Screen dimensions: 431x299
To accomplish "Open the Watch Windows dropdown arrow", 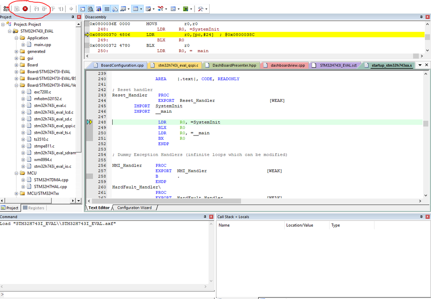I will 129,9.
